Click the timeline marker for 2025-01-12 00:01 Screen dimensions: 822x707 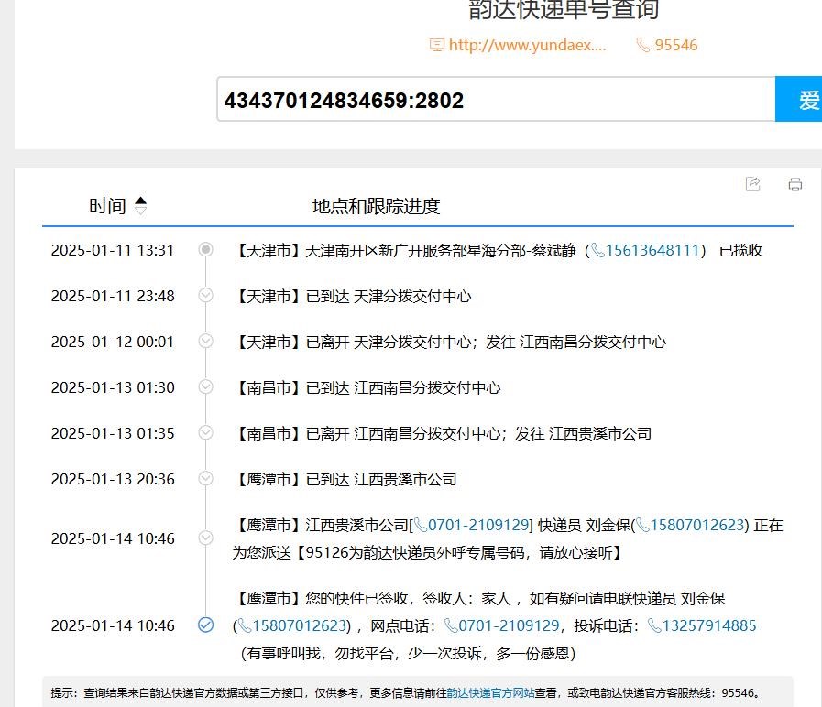[x=205, y=342]
